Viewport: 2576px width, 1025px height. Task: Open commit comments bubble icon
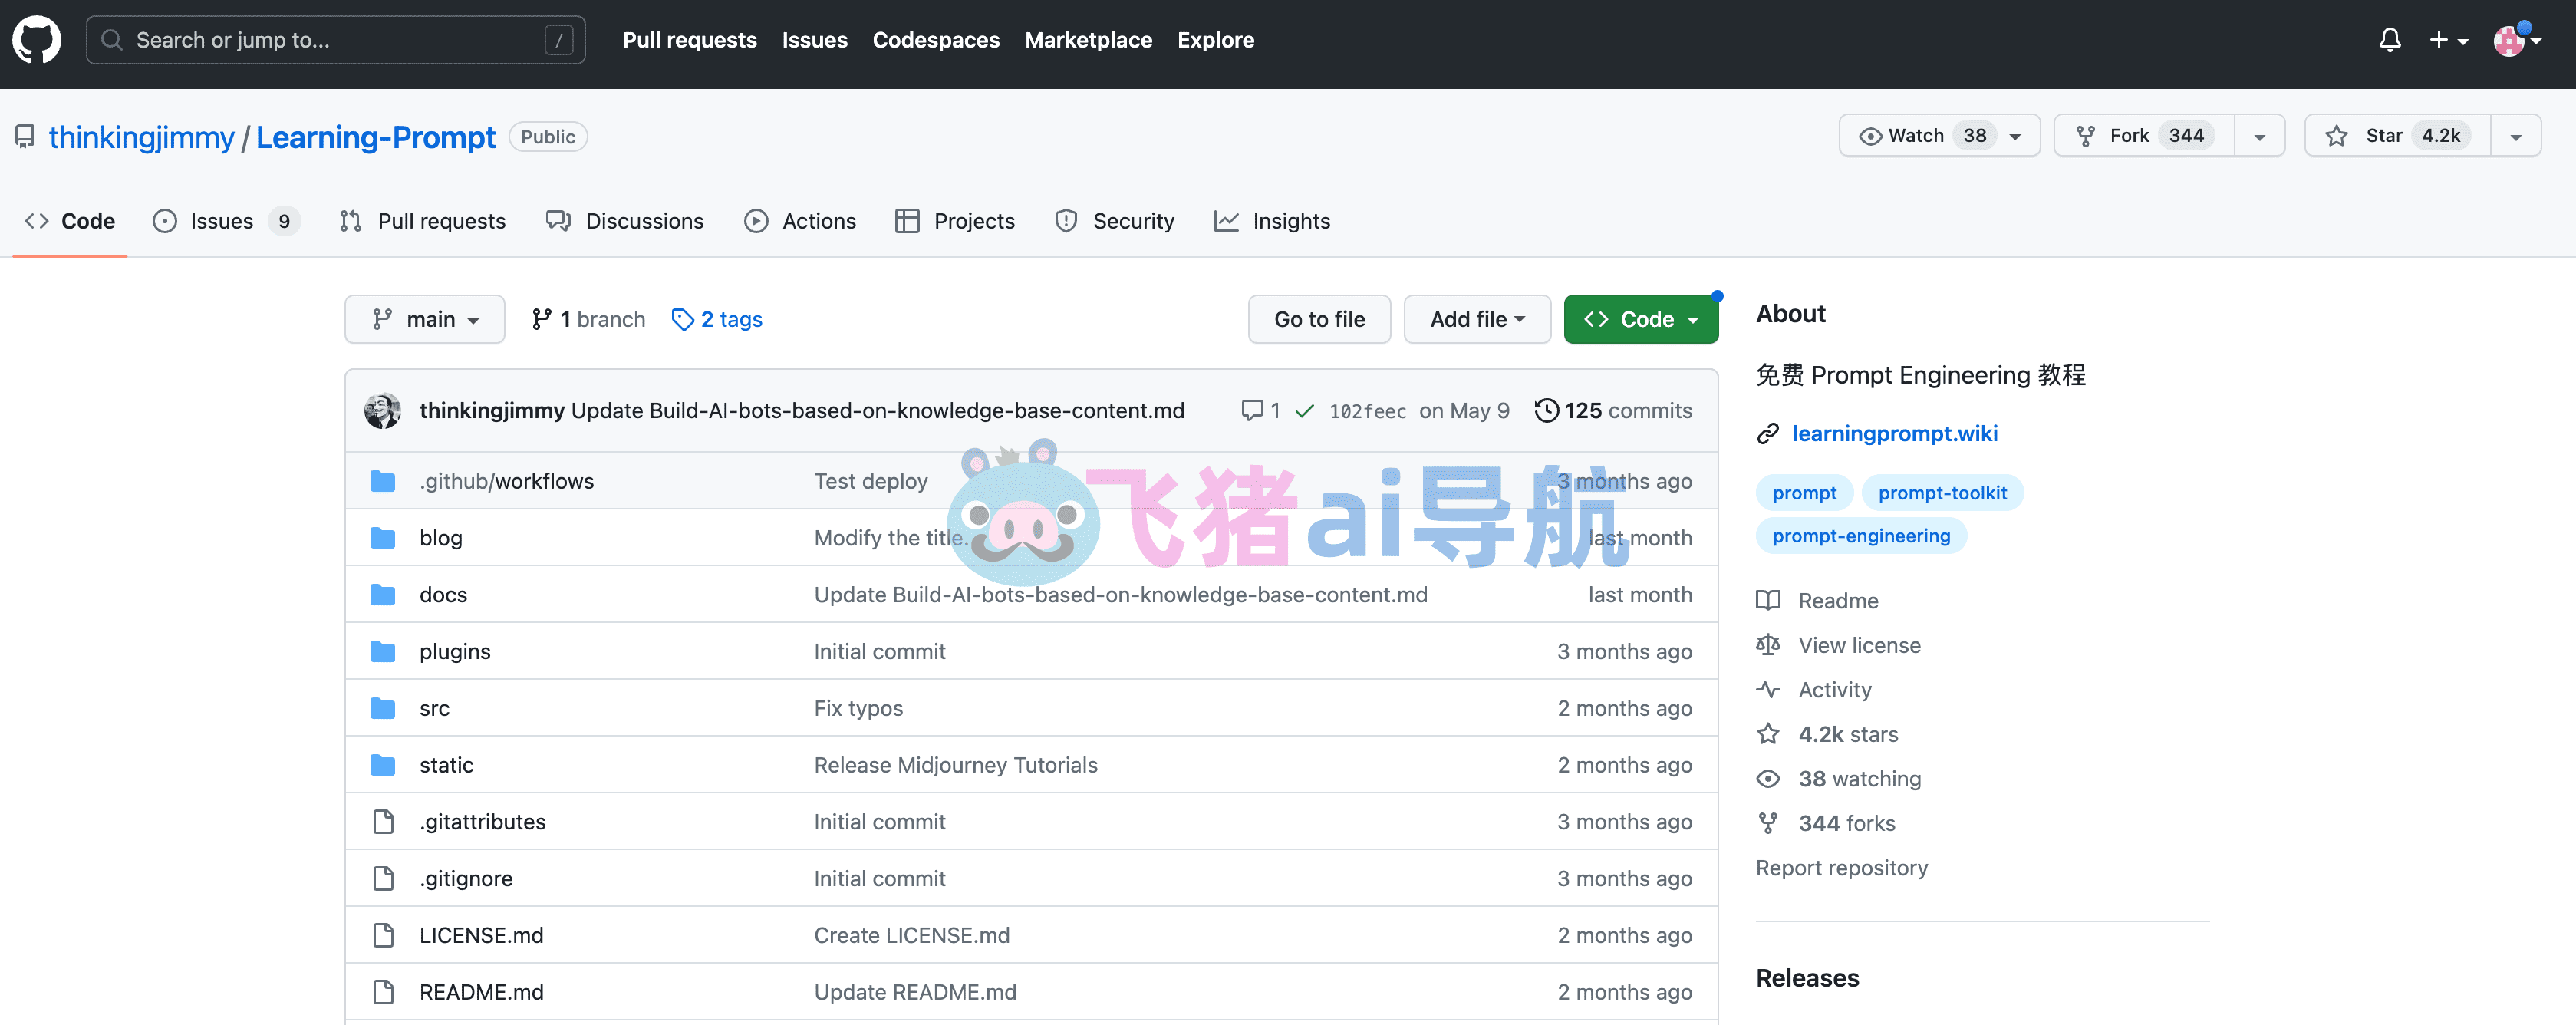(x=1251, y=410)
